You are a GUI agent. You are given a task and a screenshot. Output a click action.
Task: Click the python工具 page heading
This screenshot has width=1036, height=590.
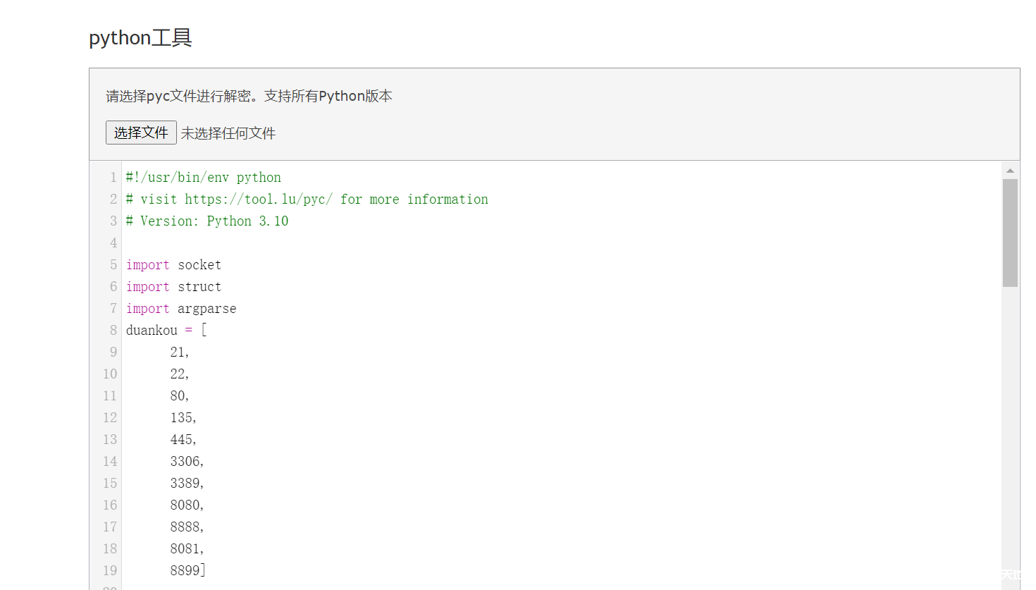click(x=139, y=37)
